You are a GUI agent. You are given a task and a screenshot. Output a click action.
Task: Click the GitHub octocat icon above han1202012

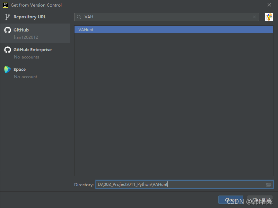click(x=8, y=30)
